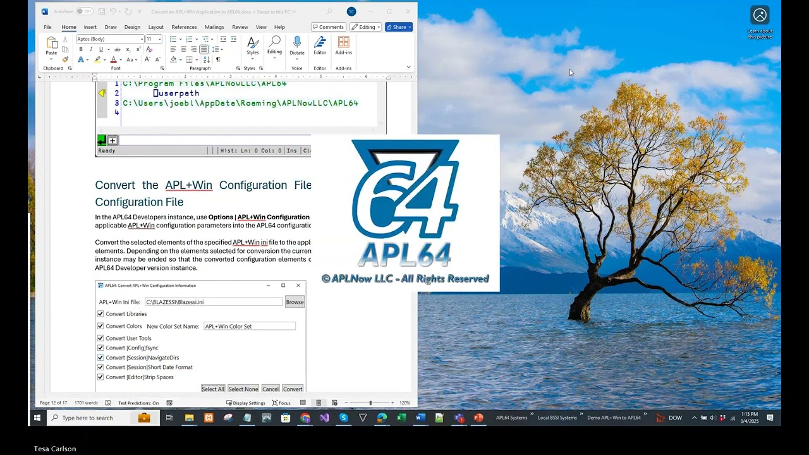Open the Editor pen icon
Viewport: 809px width, 455px height.
320,42
